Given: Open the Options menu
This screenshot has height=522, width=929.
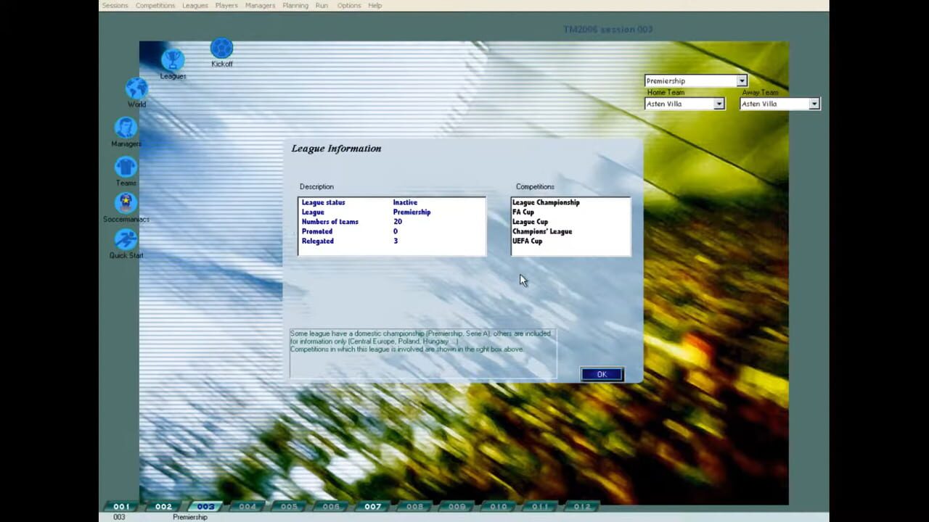Looking at the screenshot, I should (x=348, y=5).
